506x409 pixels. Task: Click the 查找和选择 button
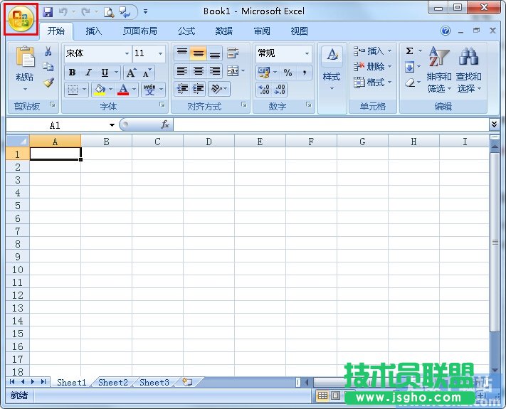tap(468, 71)
